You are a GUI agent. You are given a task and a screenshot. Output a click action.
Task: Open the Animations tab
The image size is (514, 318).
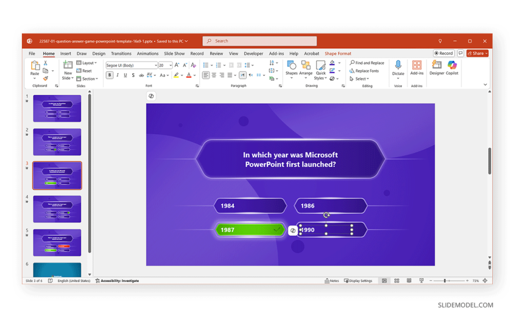pos(148,53)
